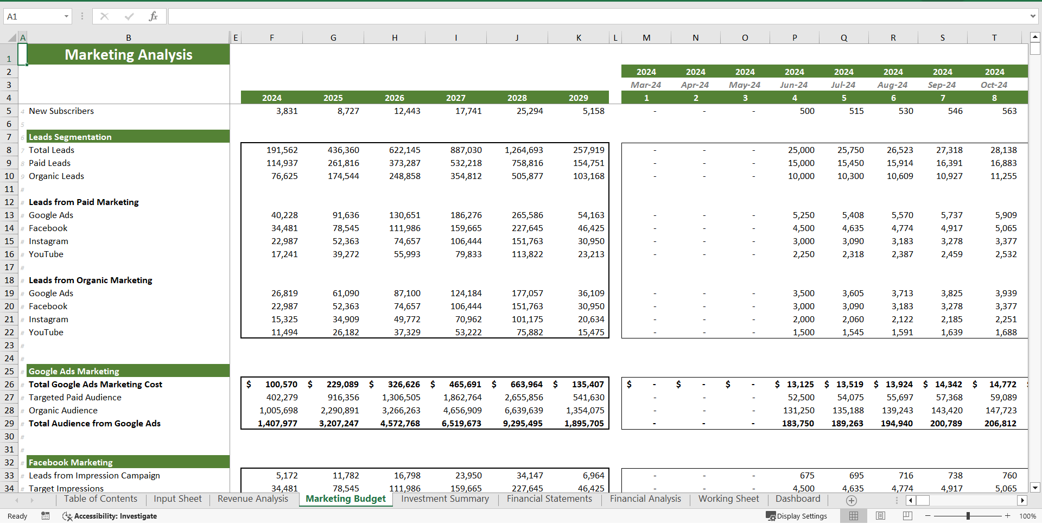Click vertical scrollbar up arrow
This screenshot has width=1042, height=524.
click(1035, 37)
